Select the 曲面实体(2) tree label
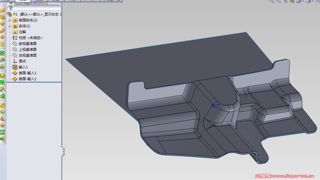Image resolution: width=320 pixels, height=180 pixels. point(28,20)
